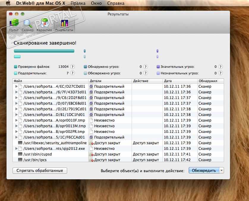249x201 pixels.
Task: Click suspicious icon in 43D73d01 details
Action: click(x=91, y=92)
